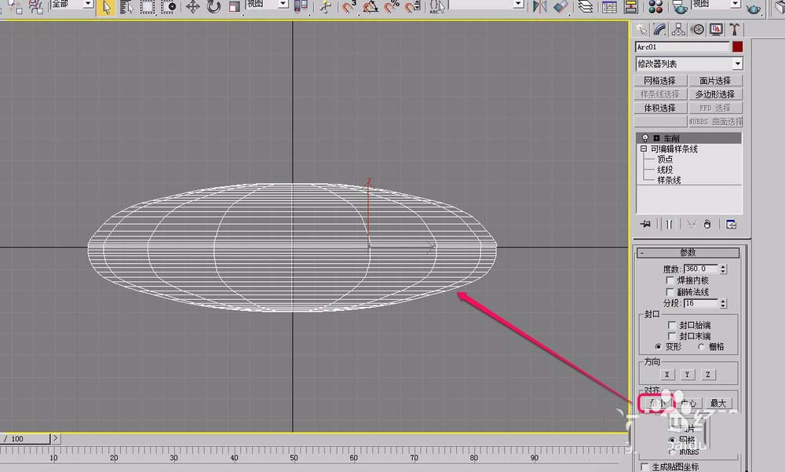This screenshot has width=785, height=472.
Task: Collapse the 可编辑样条线 tree node
Action: 644,148
